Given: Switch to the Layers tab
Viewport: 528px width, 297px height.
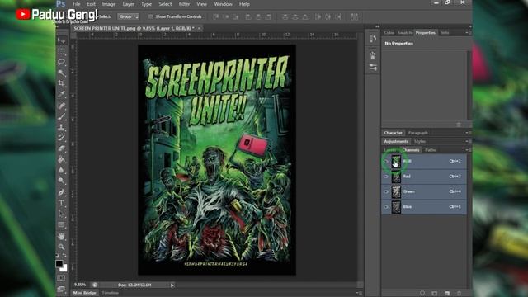Looking at the screenshot, I should (x=390, y=150).
